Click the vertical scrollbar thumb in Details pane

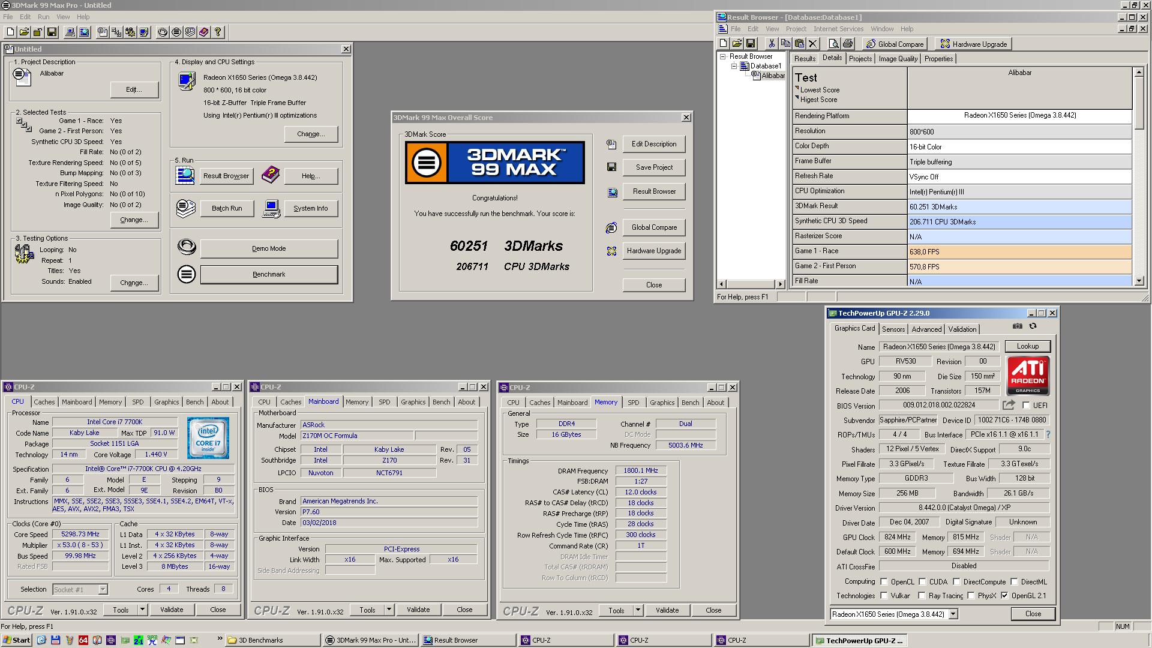click(1139, 103)
